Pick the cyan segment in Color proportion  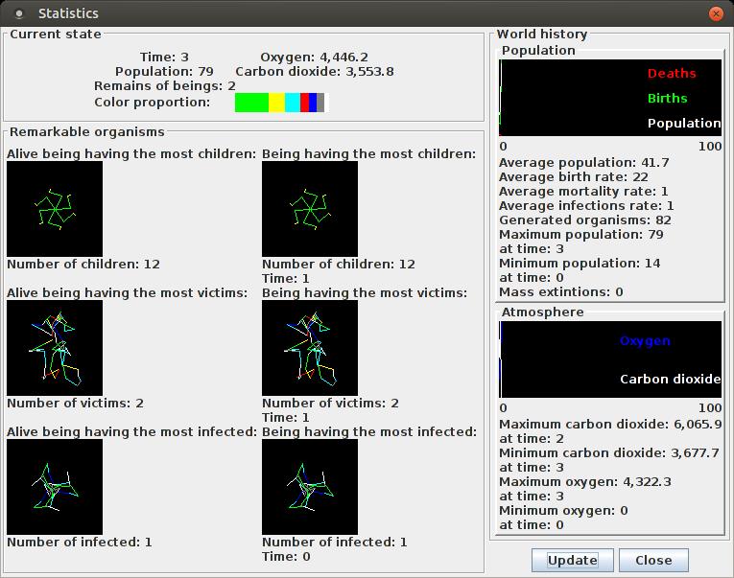[x=292, y=103]
